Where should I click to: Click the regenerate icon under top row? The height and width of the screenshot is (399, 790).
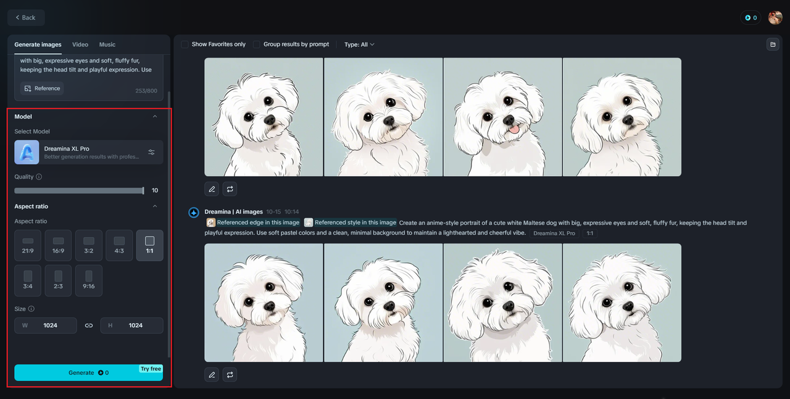click(x=230, y=189)
